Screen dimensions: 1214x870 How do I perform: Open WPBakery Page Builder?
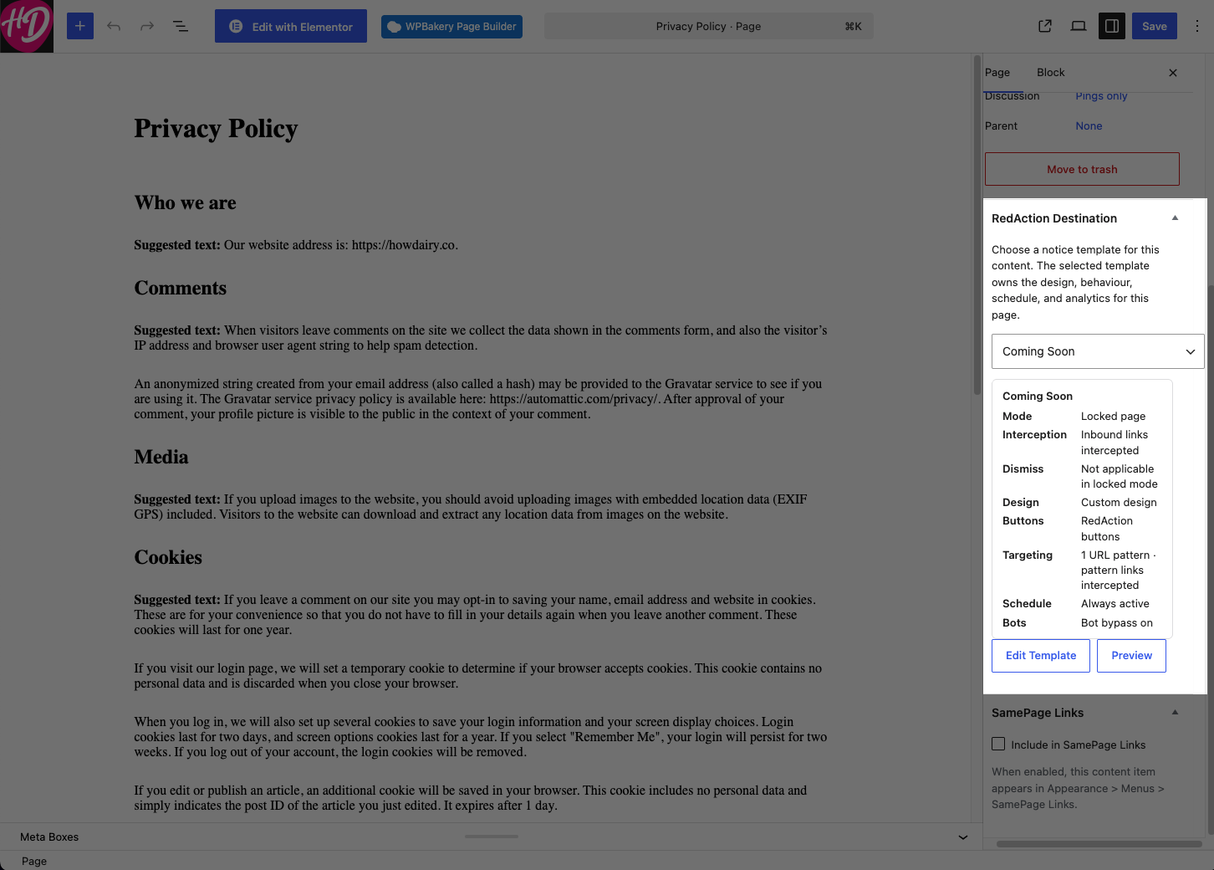click(451, 26)
